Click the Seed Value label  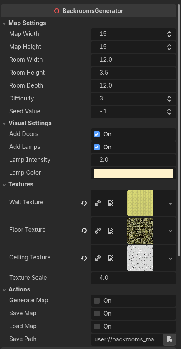(x=25, y=111)
